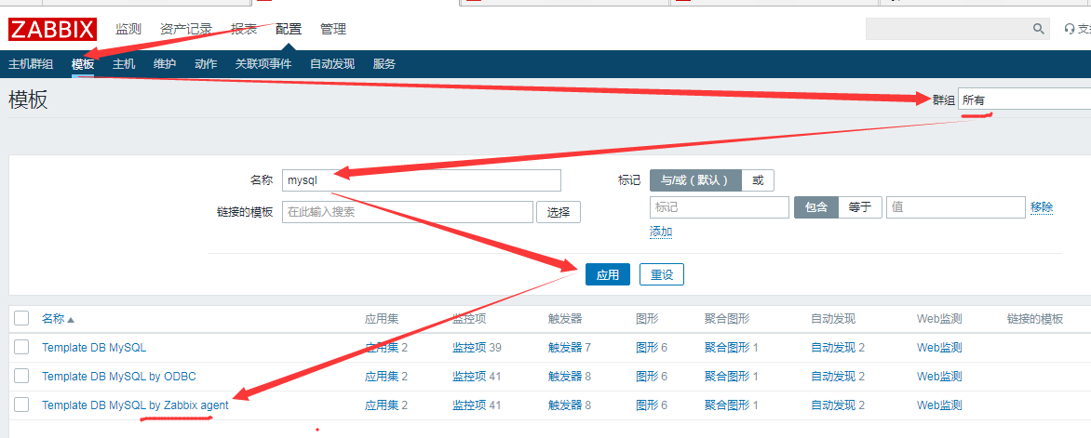Open 自动发现 of Template DB MySQL
The image size is (1091, 438).
[833, 348]
